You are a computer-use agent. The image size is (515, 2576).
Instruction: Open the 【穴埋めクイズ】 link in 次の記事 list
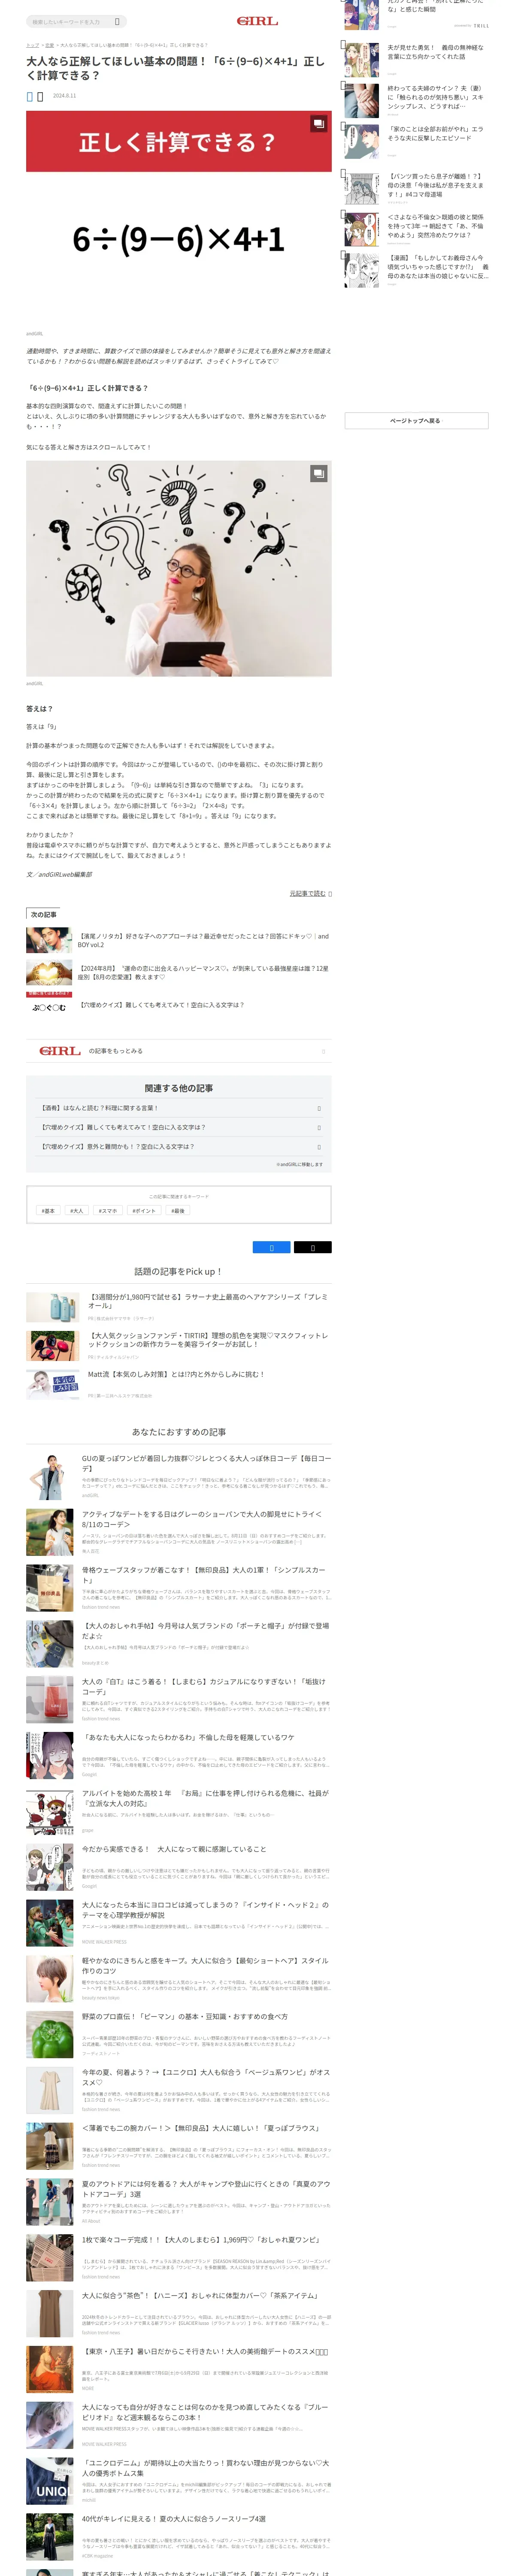(x=161, y=1004)
